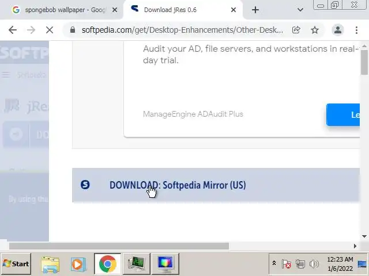This screenshot has width=369, height=276.
Task: Click the blue ad Learn button
Action: pyautogui.click(x=343, y=114)
